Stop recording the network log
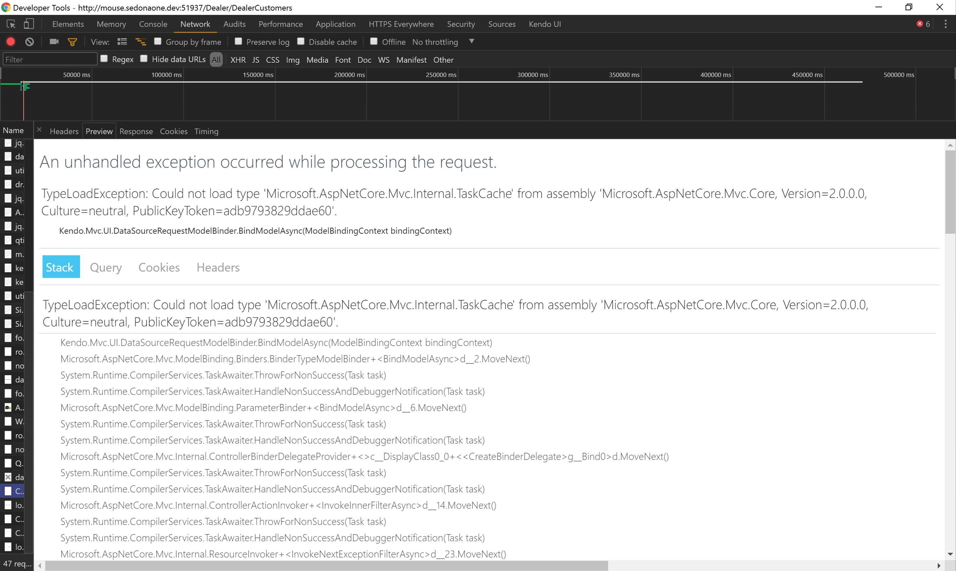Screen dimensions: 956x571 11,41
